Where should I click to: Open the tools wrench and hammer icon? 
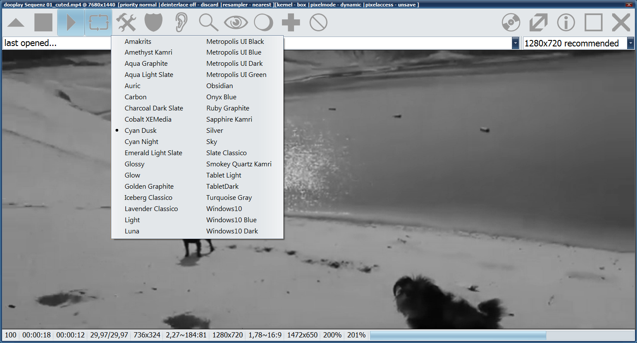tap(126, 22)
